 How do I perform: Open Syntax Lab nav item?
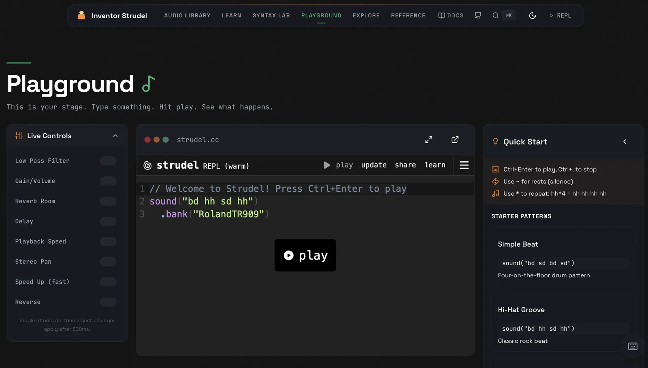[271, 15]
